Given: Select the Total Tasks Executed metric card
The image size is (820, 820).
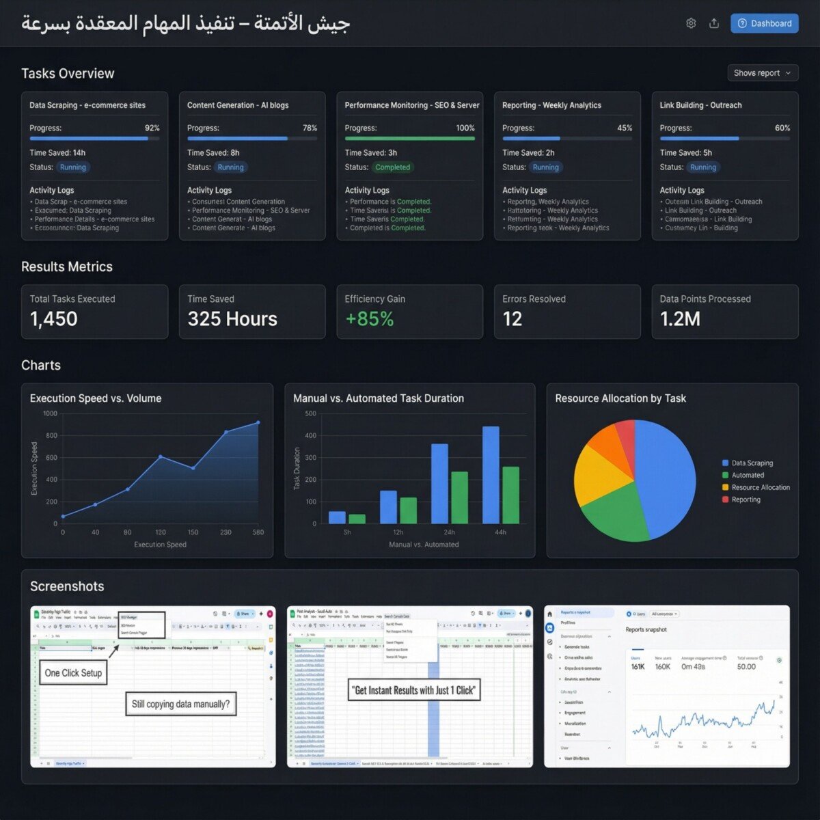Looking at the screenshot, I should 94,312.
